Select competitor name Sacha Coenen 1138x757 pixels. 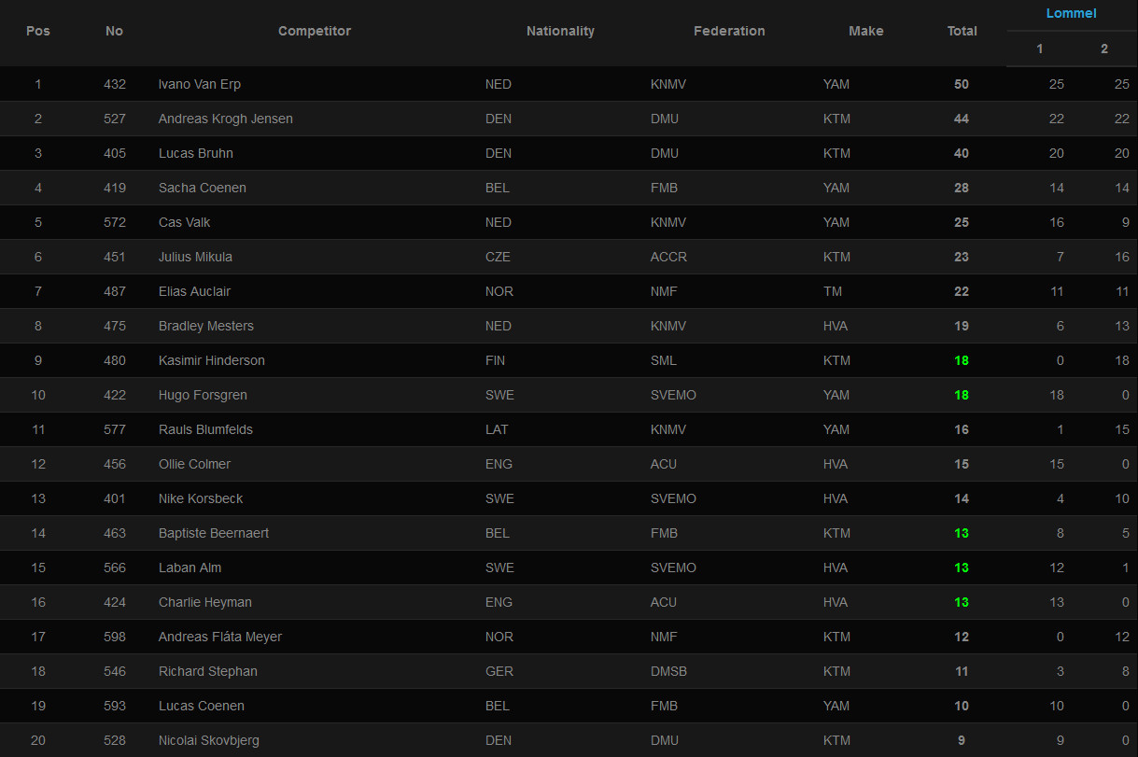click(203, 188)
